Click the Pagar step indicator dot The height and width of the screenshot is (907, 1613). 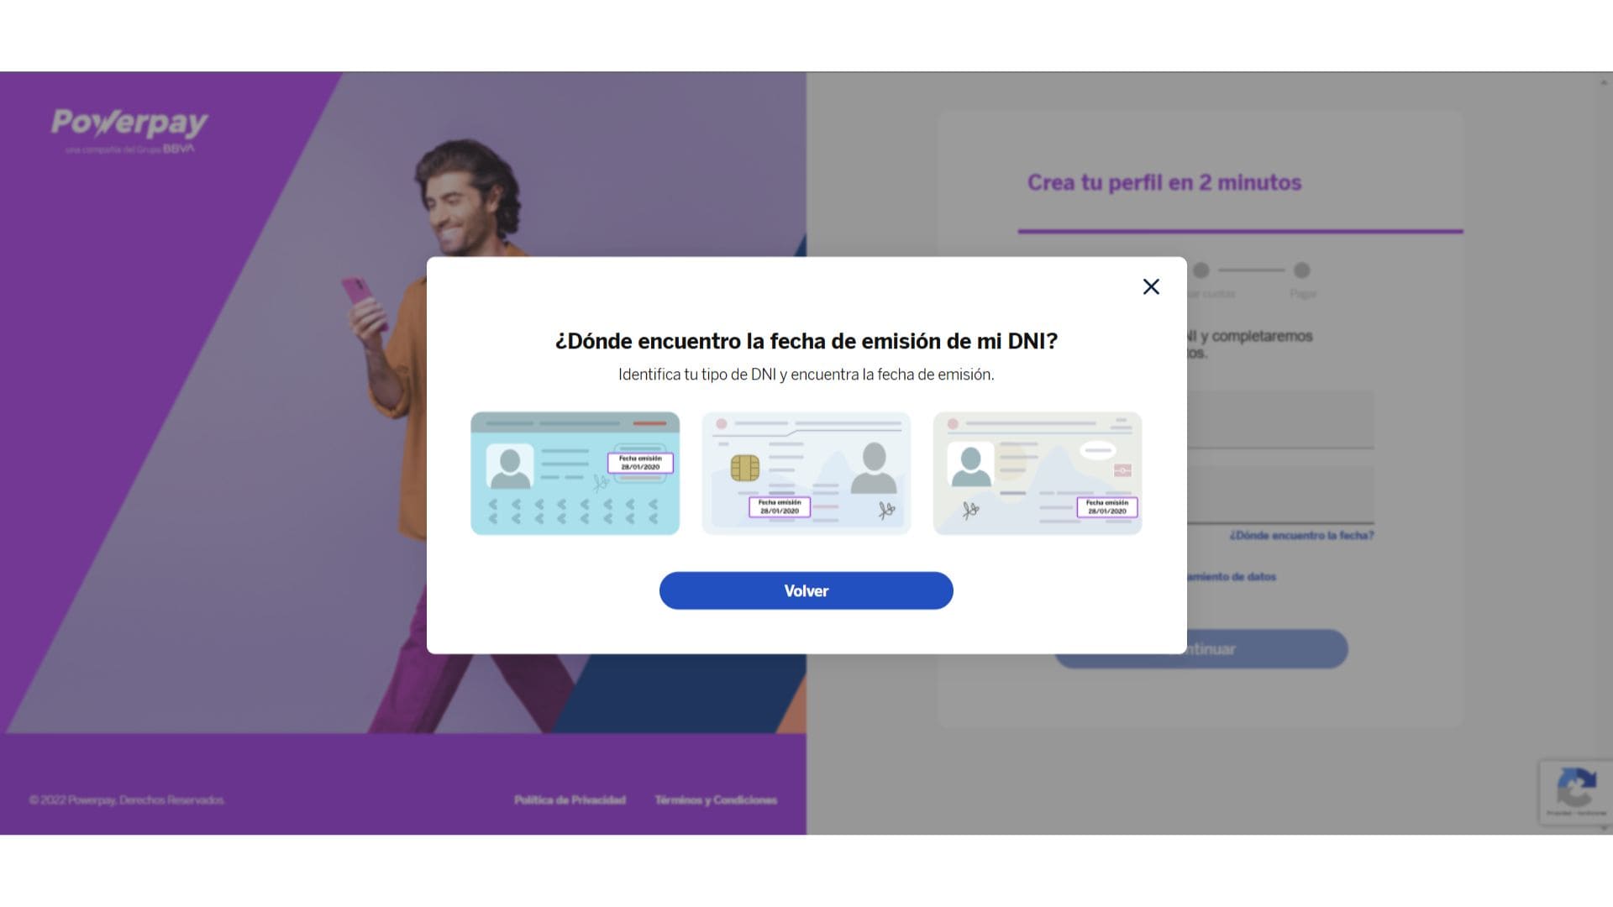(x=1301, y=270)
